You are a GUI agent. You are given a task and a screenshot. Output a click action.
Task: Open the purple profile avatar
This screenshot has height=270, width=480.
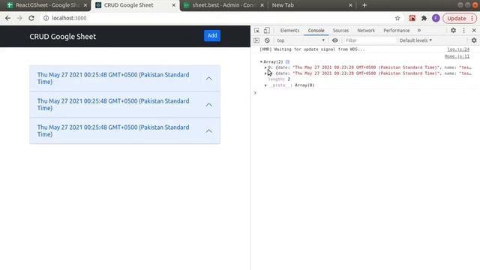click(x=436, y=18)
